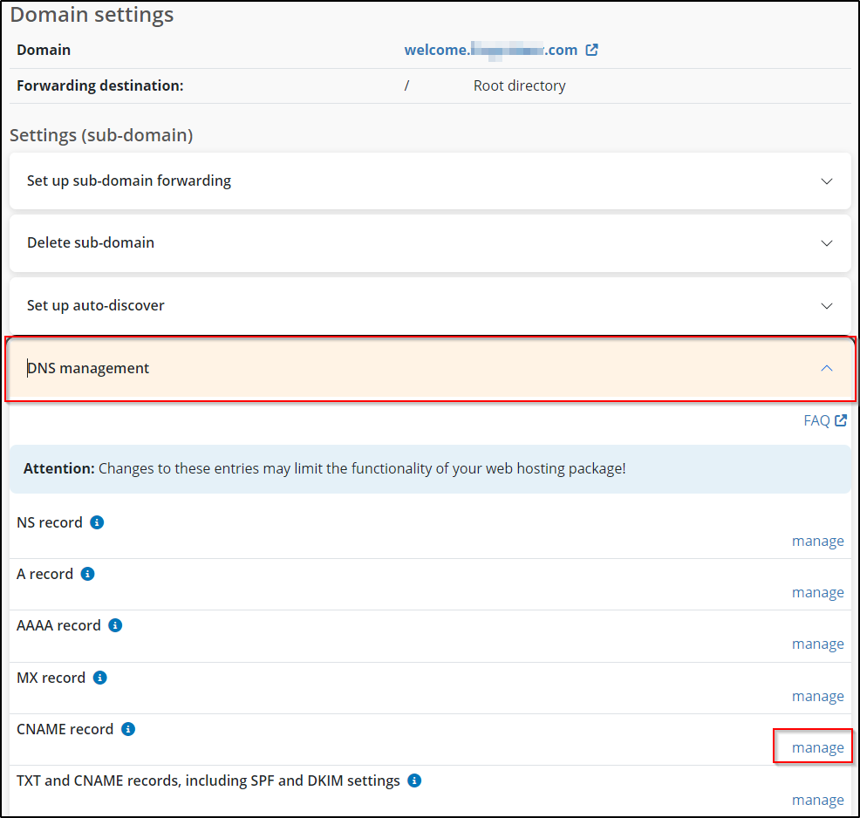
Task: Manage the AAAA record
Action: pyautogui.click(x=817, y=644)
